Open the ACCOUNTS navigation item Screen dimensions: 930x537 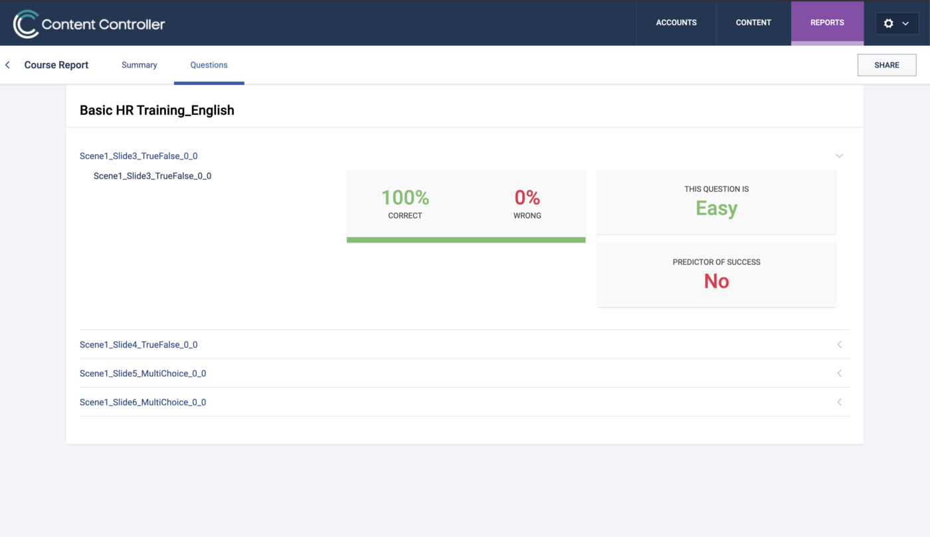pos(676,23)
